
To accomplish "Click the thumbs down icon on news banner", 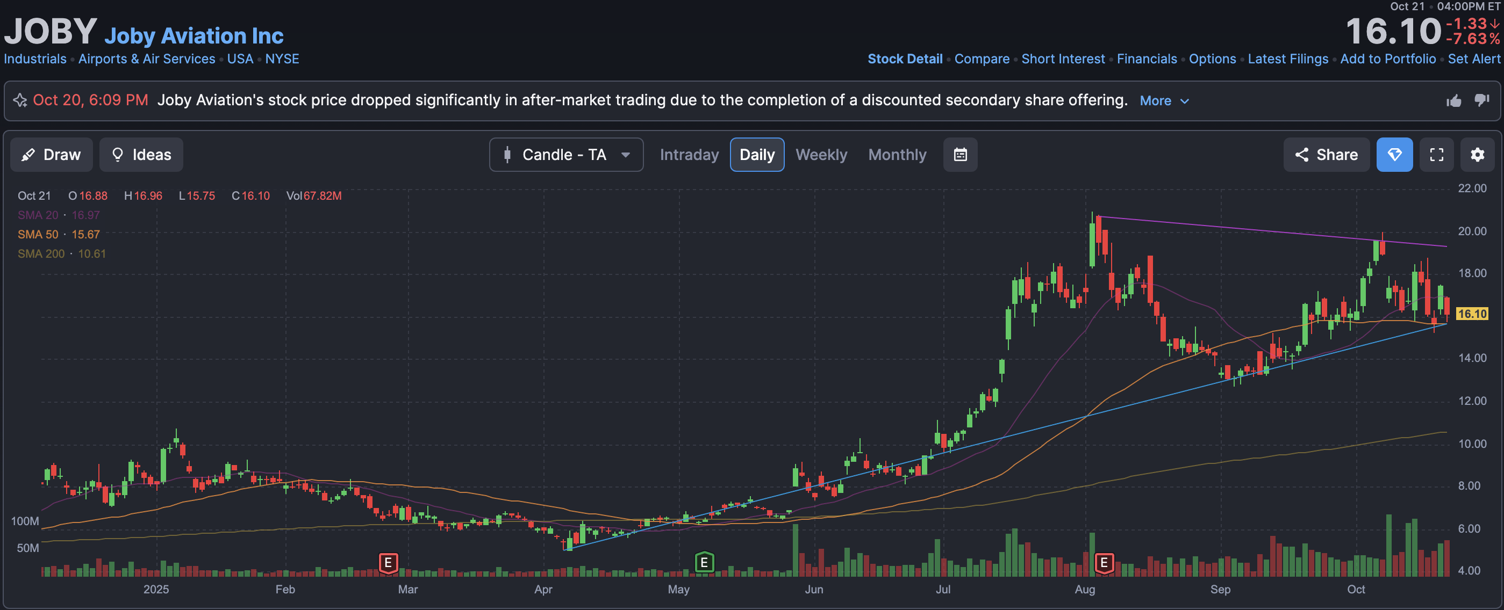I will [x=1481, y=100].
